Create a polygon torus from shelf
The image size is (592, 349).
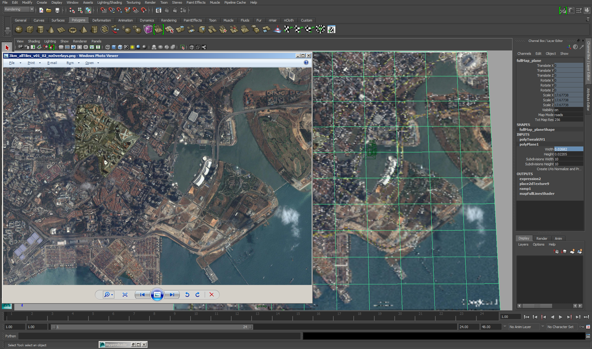coord(73,30)
